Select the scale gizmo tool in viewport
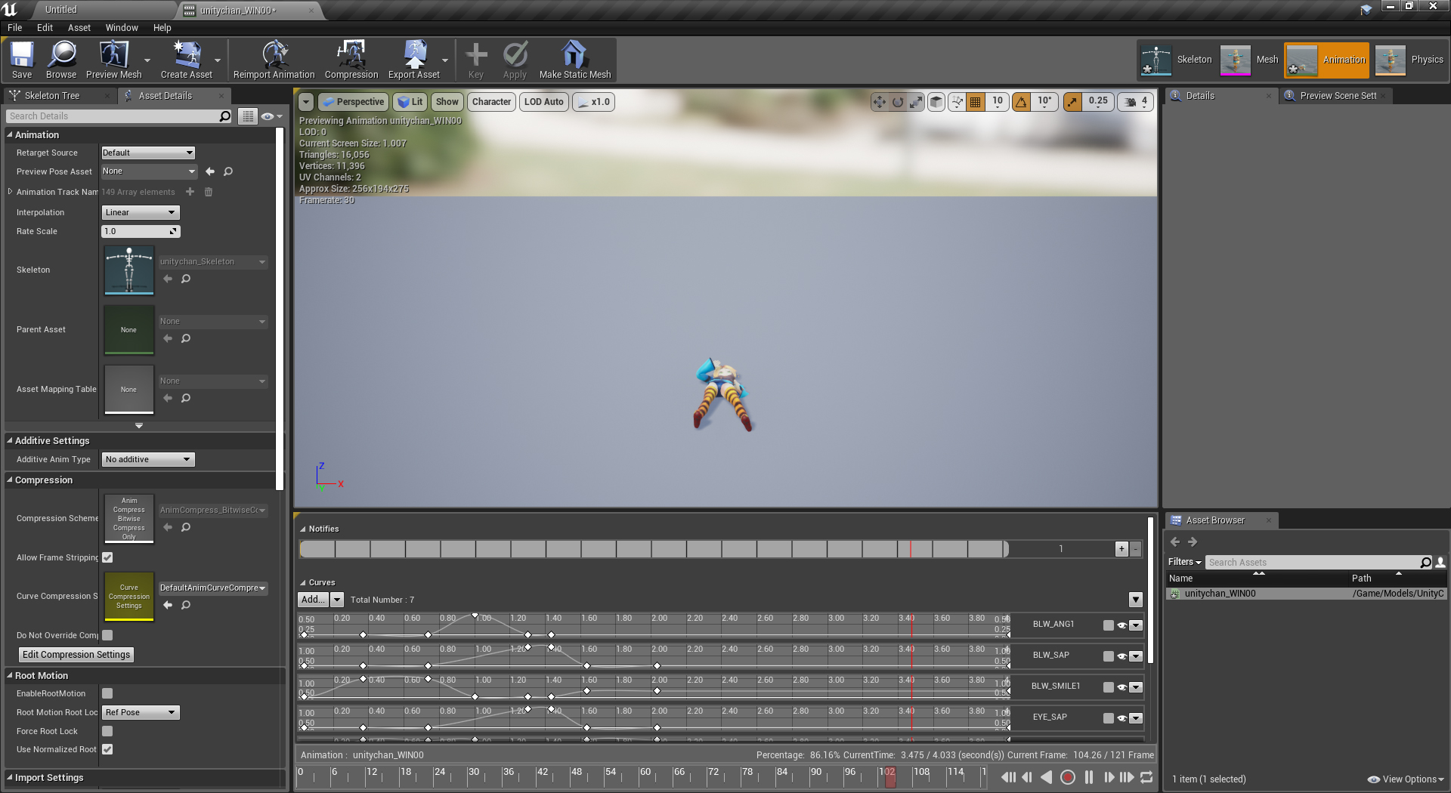Screen dimensions: 1451x793 [916, 102]
